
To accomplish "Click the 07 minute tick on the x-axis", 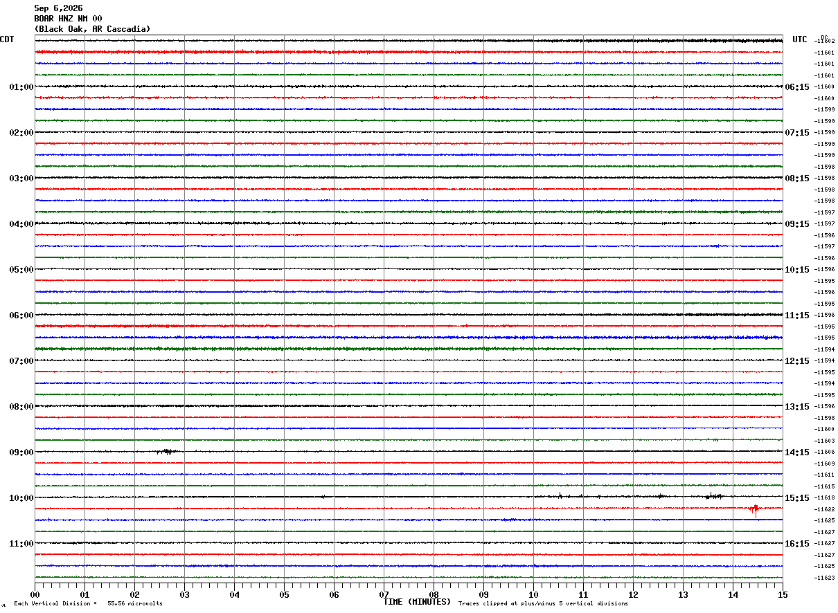I will 384,594.
